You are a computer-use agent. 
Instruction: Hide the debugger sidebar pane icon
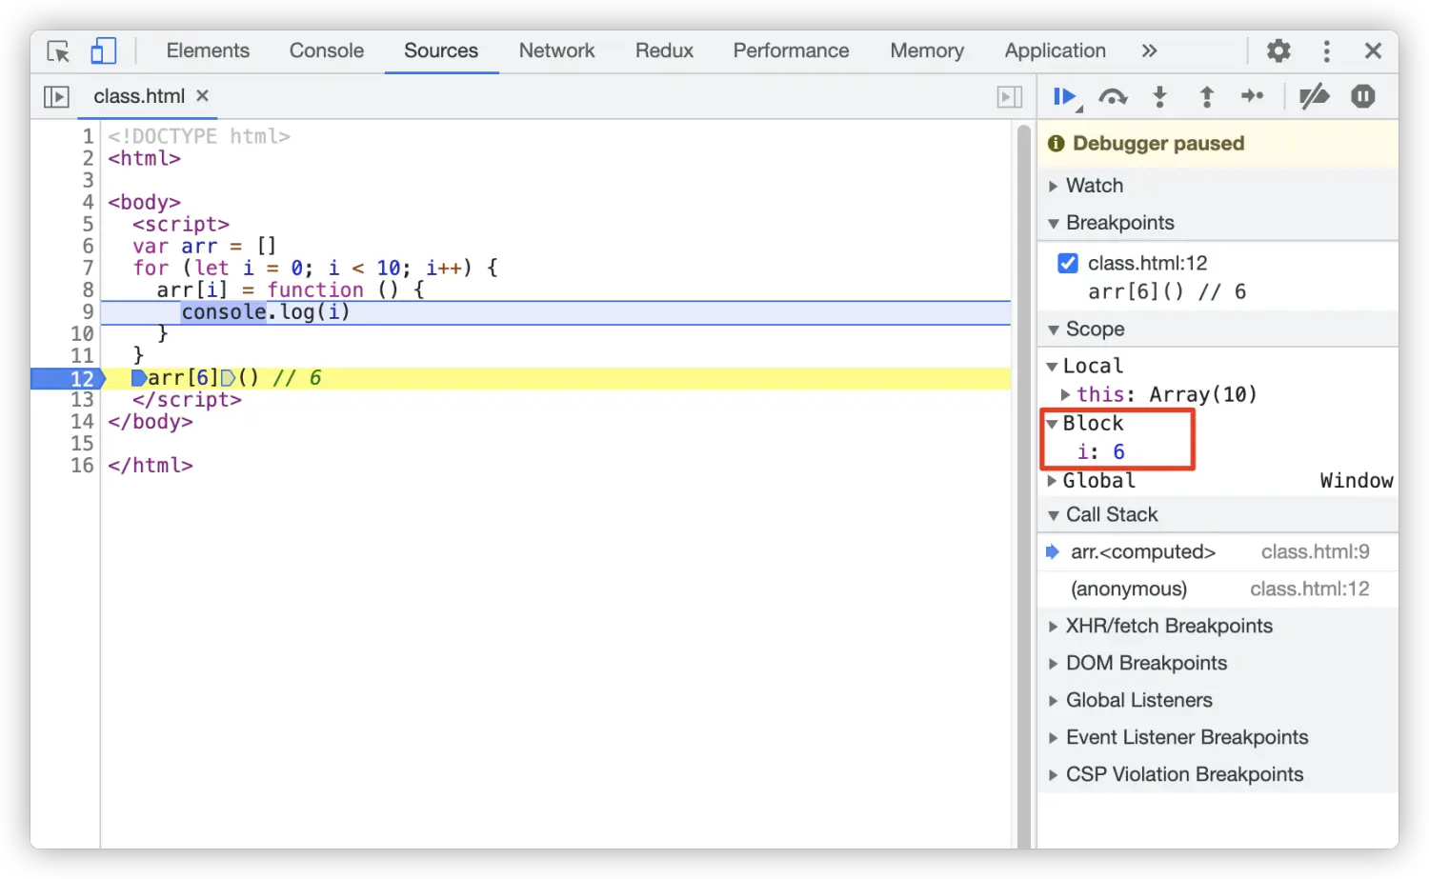coord(1010,96)
